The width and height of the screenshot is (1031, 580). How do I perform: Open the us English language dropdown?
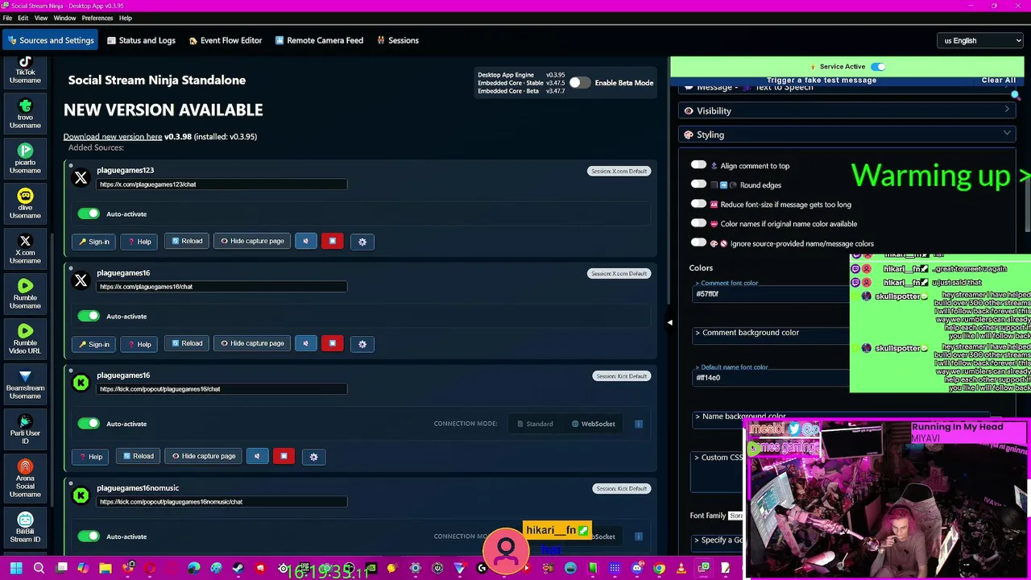coord(980,40)
